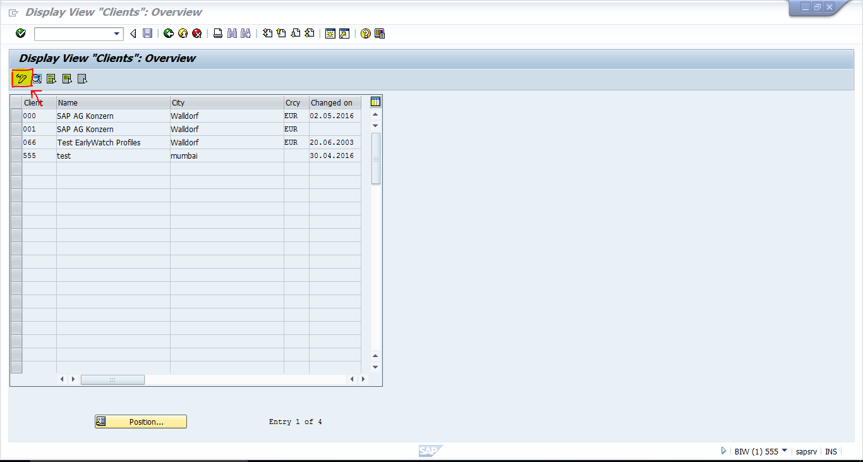Open Help with the question mark icon
This screenshot has width=863, height=462.
365,33
